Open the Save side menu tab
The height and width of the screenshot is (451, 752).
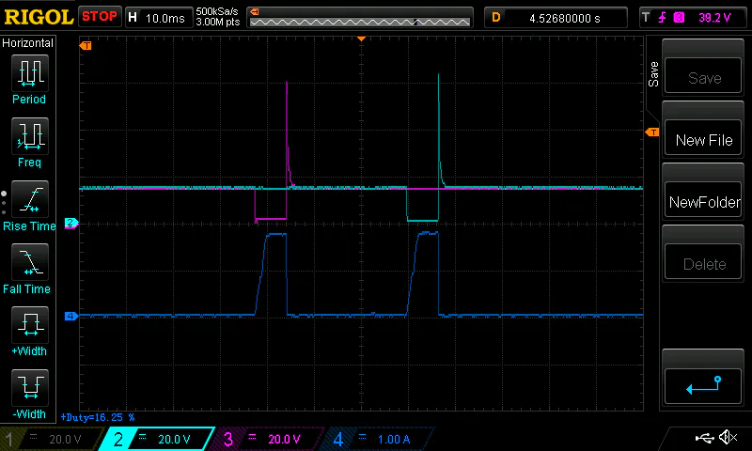tap(653, 75)
